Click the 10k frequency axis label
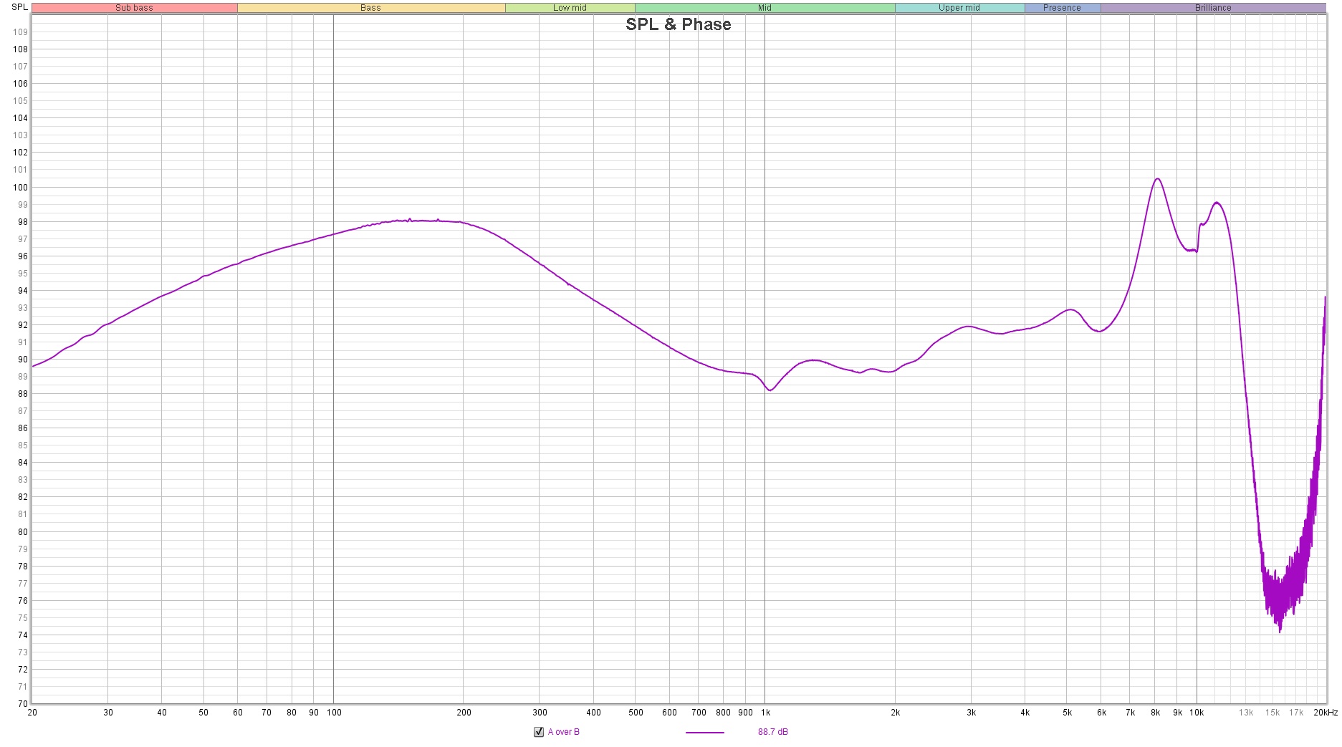 (x=1197, y=713)
